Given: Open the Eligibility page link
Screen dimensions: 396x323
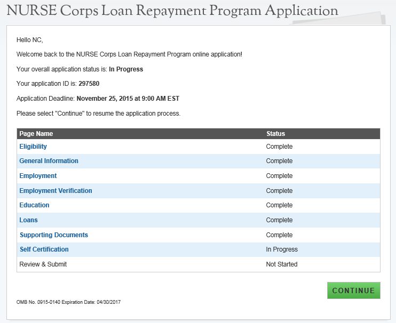Looking at the screenshot, I should 33,147.
